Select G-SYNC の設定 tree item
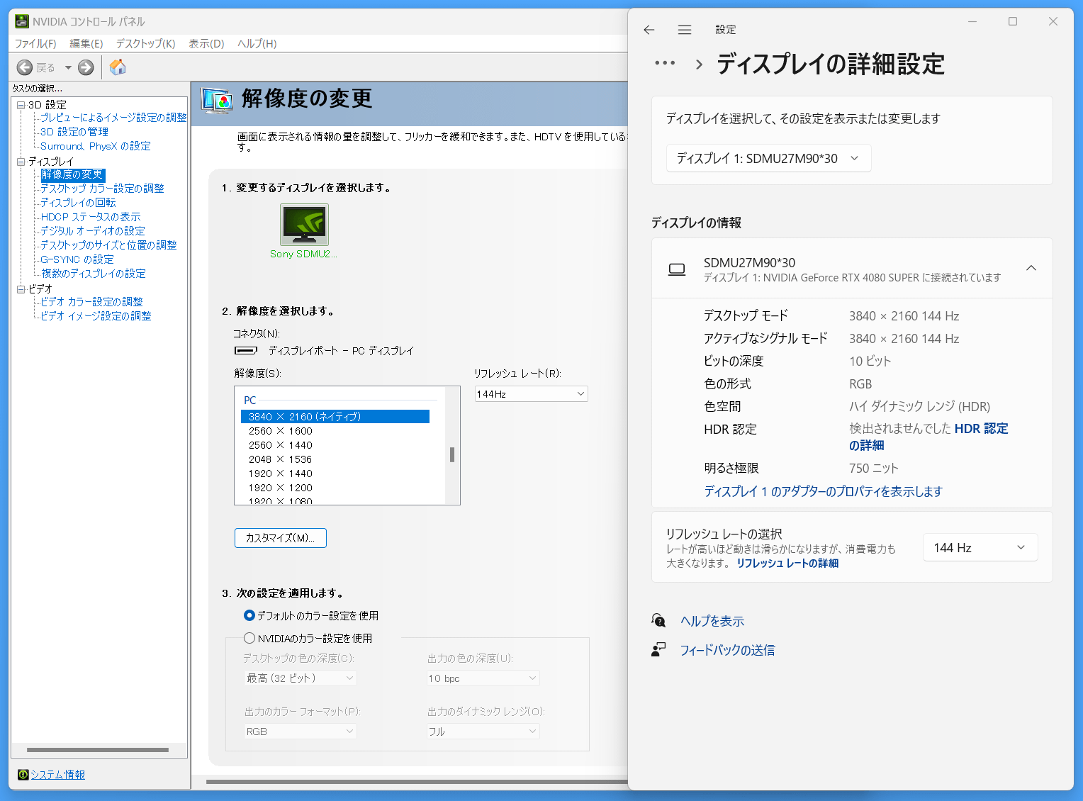The height and width of the screenshot is (801, 1083). 77,259
